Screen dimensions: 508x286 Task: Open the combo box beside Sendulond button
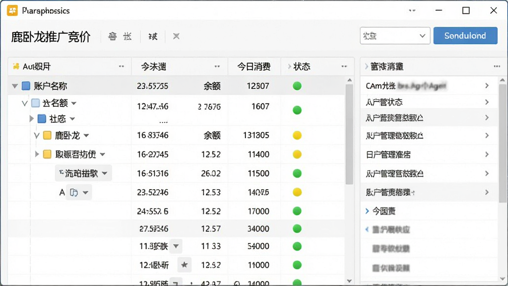[x=395, y=36]
